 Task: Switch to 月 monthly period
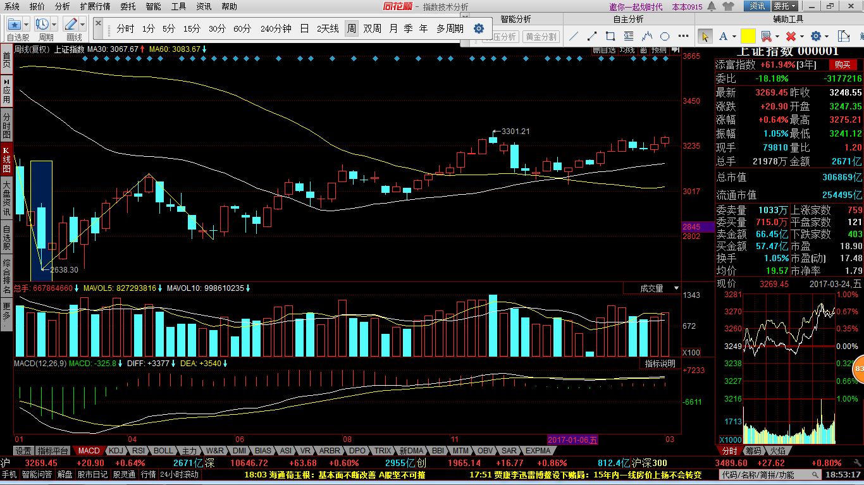393,28
